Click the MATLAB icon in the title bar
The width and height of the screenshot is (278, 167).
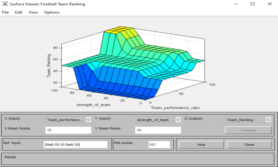(x=5, y=4)
